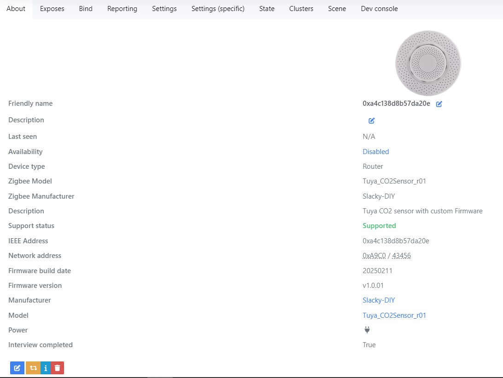Open the Clusters tab
Screen dimensions: 503x378
tap(301, 9)
